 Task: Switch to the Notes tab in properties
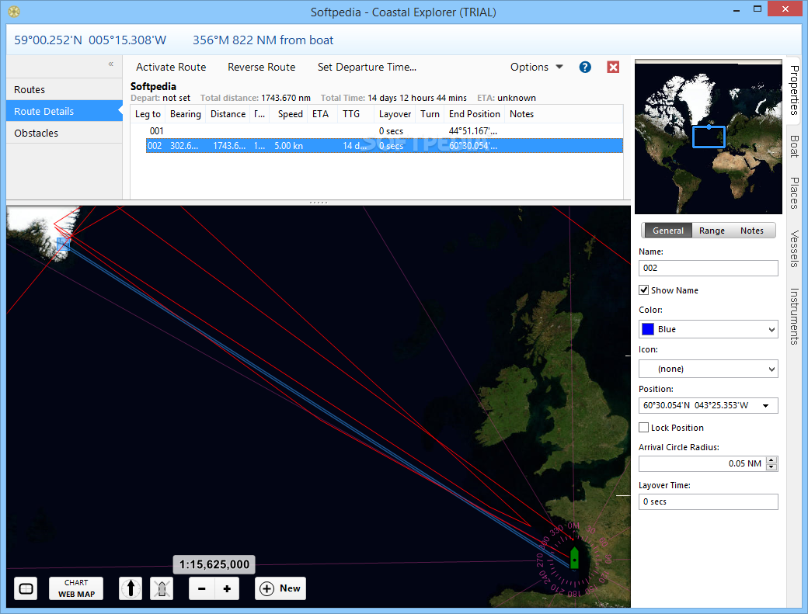[x=752, y=231]
